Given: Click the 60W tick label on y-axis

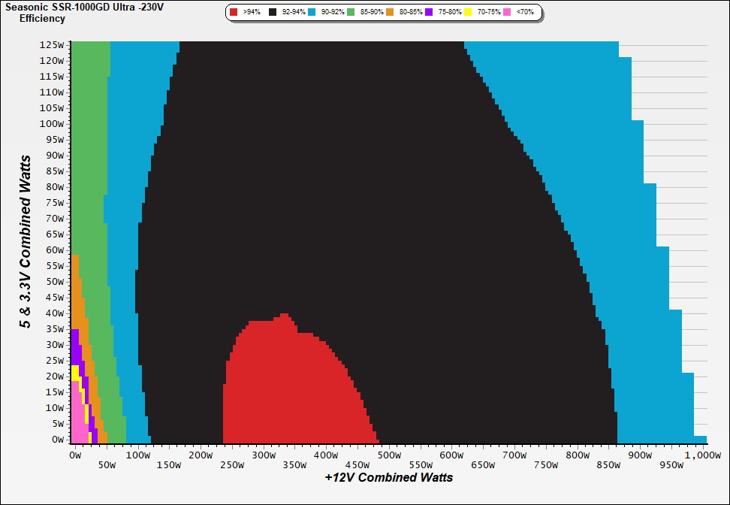Looking at the screenshot, I should tap(54, 249).
